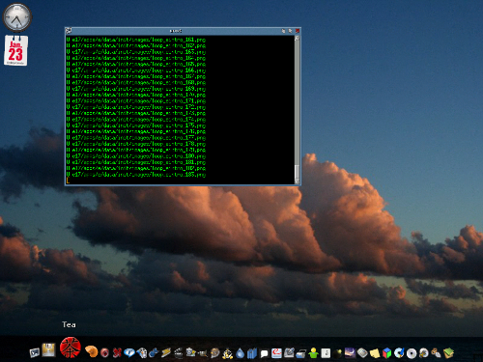Screen dimensions: 483x362
Task: Open the terminal window menu icon in titlebar
Action: click(x=69, y=31)
